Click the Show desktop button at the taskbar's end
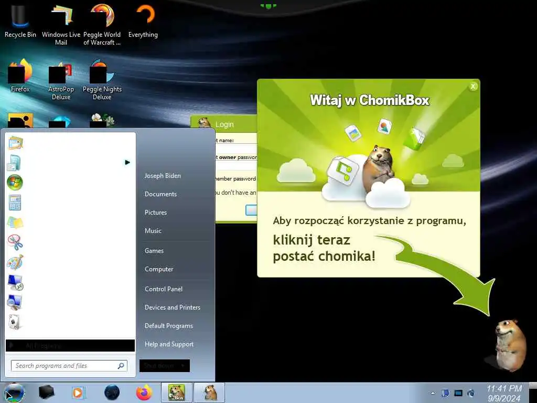The width and height of the screenshot is (537, 403). [x=533, y=393]
